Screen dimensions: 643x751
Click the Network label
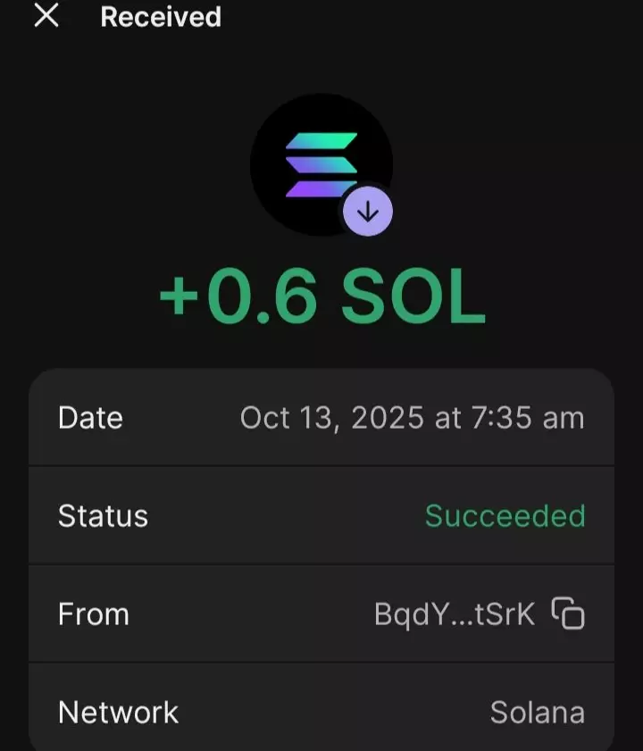[x=118, y=713]
